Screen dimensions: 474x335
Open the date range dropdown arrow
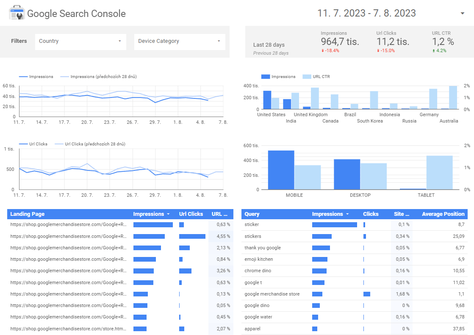(x=462, y=14)
